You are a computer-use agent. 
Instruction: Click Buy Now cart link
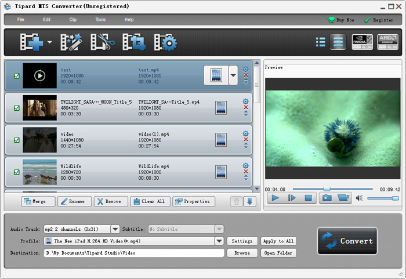pos(341,20)
